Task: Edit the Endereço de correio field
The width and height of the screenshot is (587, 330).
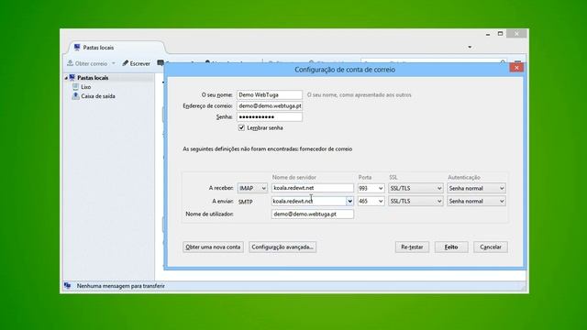Action: point(270,106)
